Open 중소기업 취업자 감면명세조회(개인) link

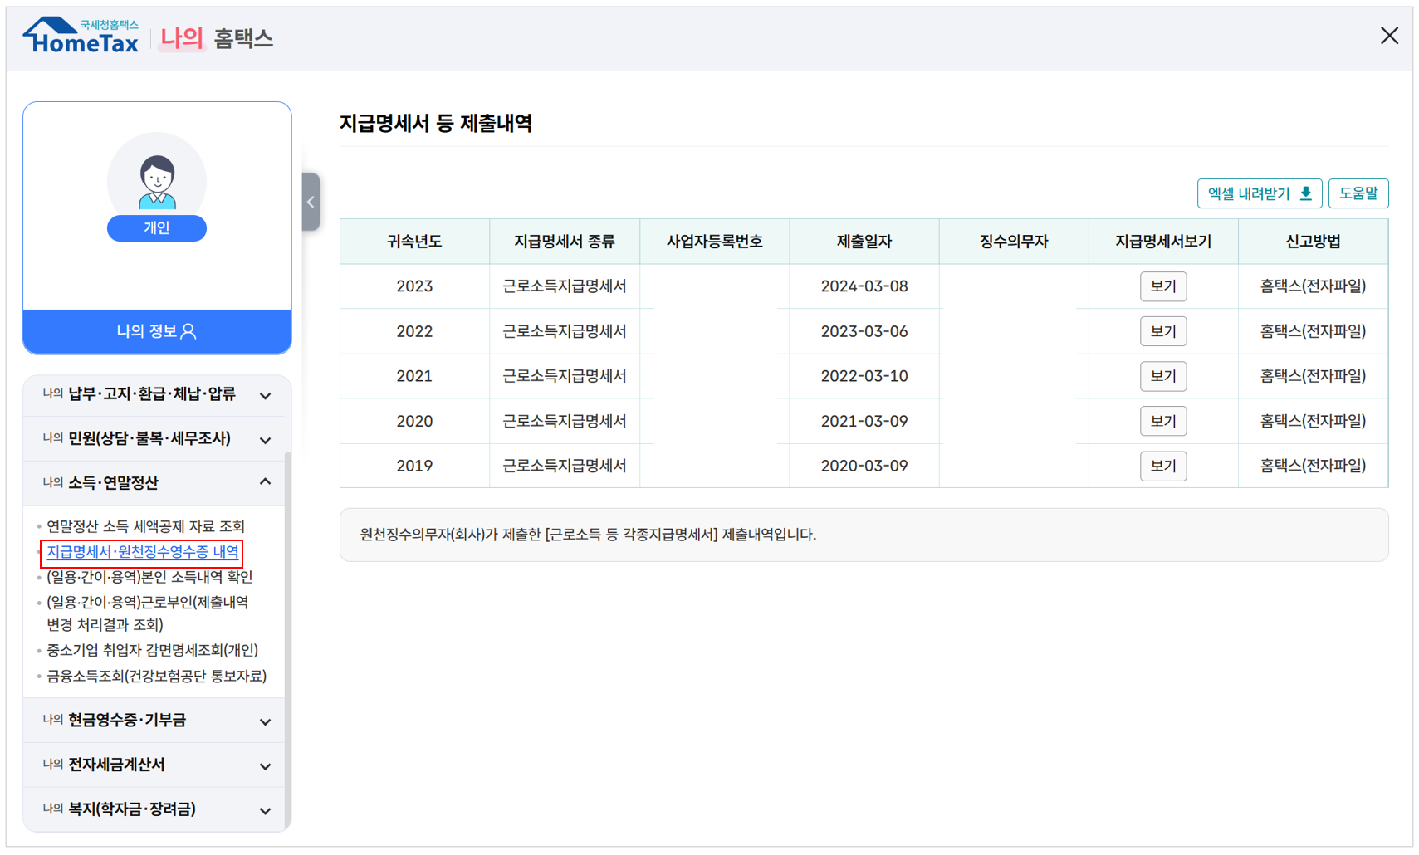click(152, 650)
